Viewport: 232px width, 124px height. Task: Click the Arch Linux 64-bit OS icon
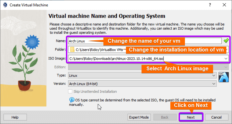click(224, 77)
